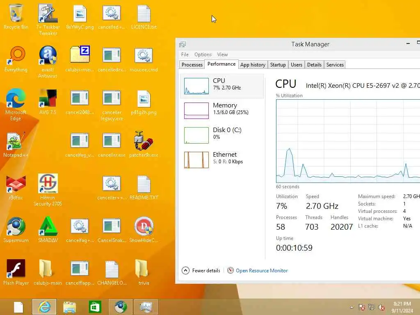
Task: Open the calubjs-main folder
Action: point(48,273)
